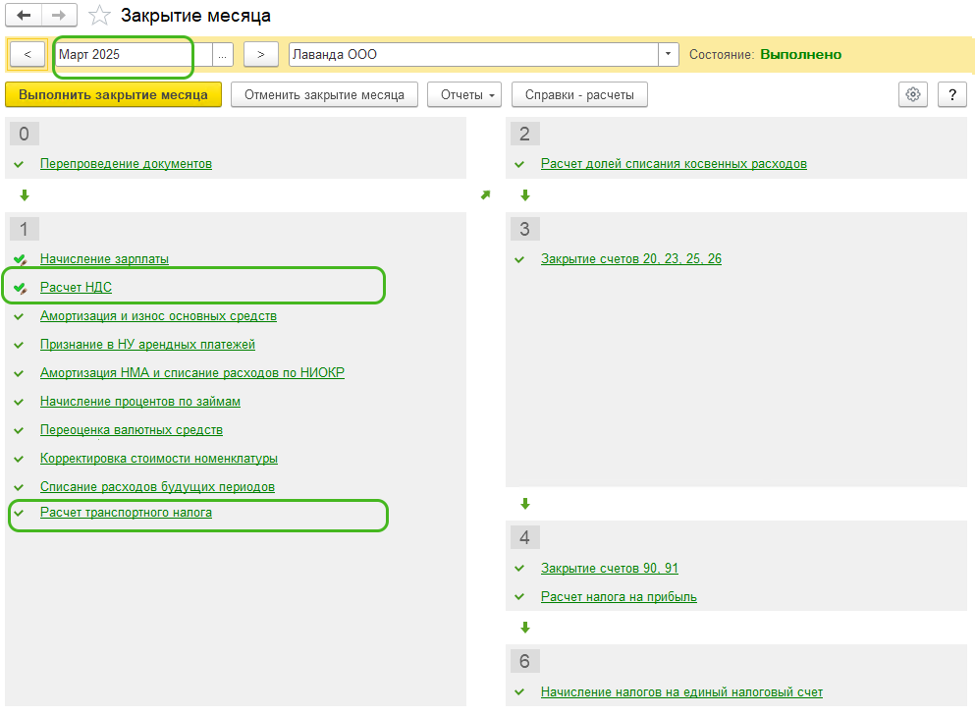
Task: Open Перепроведение документов link
Action: pyautogui.click(x=126, y=164)
